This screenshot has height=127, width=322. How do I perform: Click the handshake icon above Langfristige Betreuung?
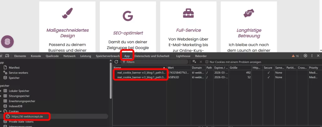[249, 13]
